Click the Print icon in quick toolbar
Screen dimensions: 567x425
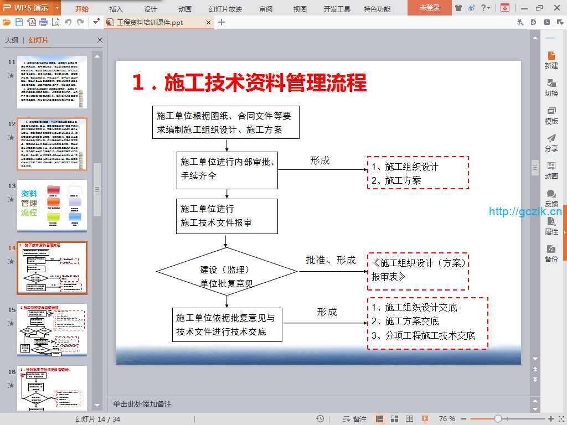click(x=43, y=22)
